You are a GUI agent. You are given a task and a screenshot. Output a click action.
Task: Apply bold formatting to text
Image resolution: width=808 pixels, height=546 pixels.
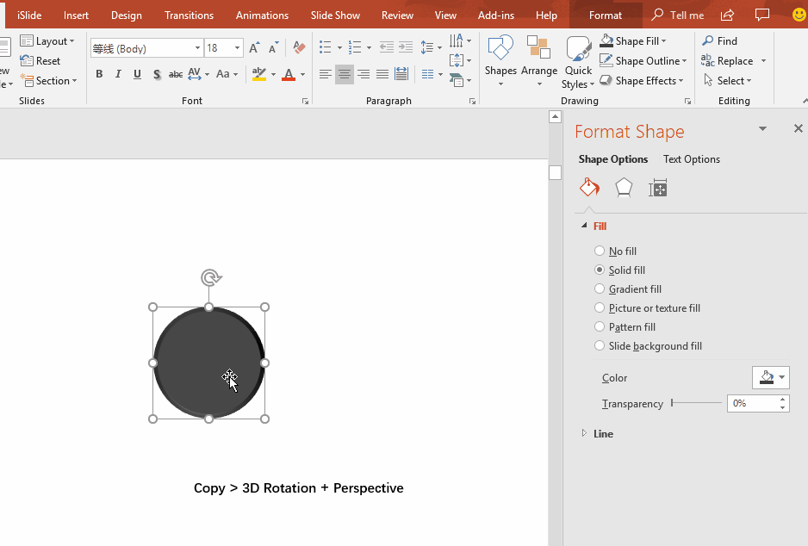click(x=99, y=74)
